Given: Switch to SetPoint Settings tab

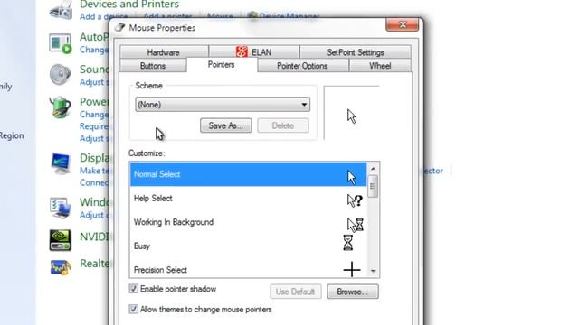Looking at the screenshot, I should tap(356, 52).
